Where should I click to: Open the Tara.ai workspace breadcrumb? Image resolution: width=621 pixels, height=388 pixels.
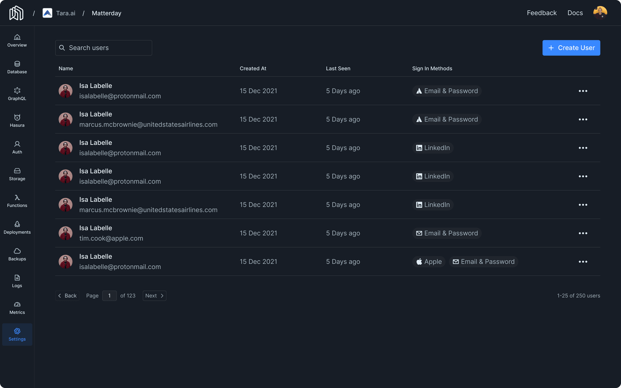coord(66,13)
